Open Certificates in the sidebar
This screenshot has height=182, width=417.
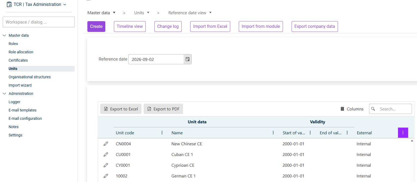[x=18, y=60]
